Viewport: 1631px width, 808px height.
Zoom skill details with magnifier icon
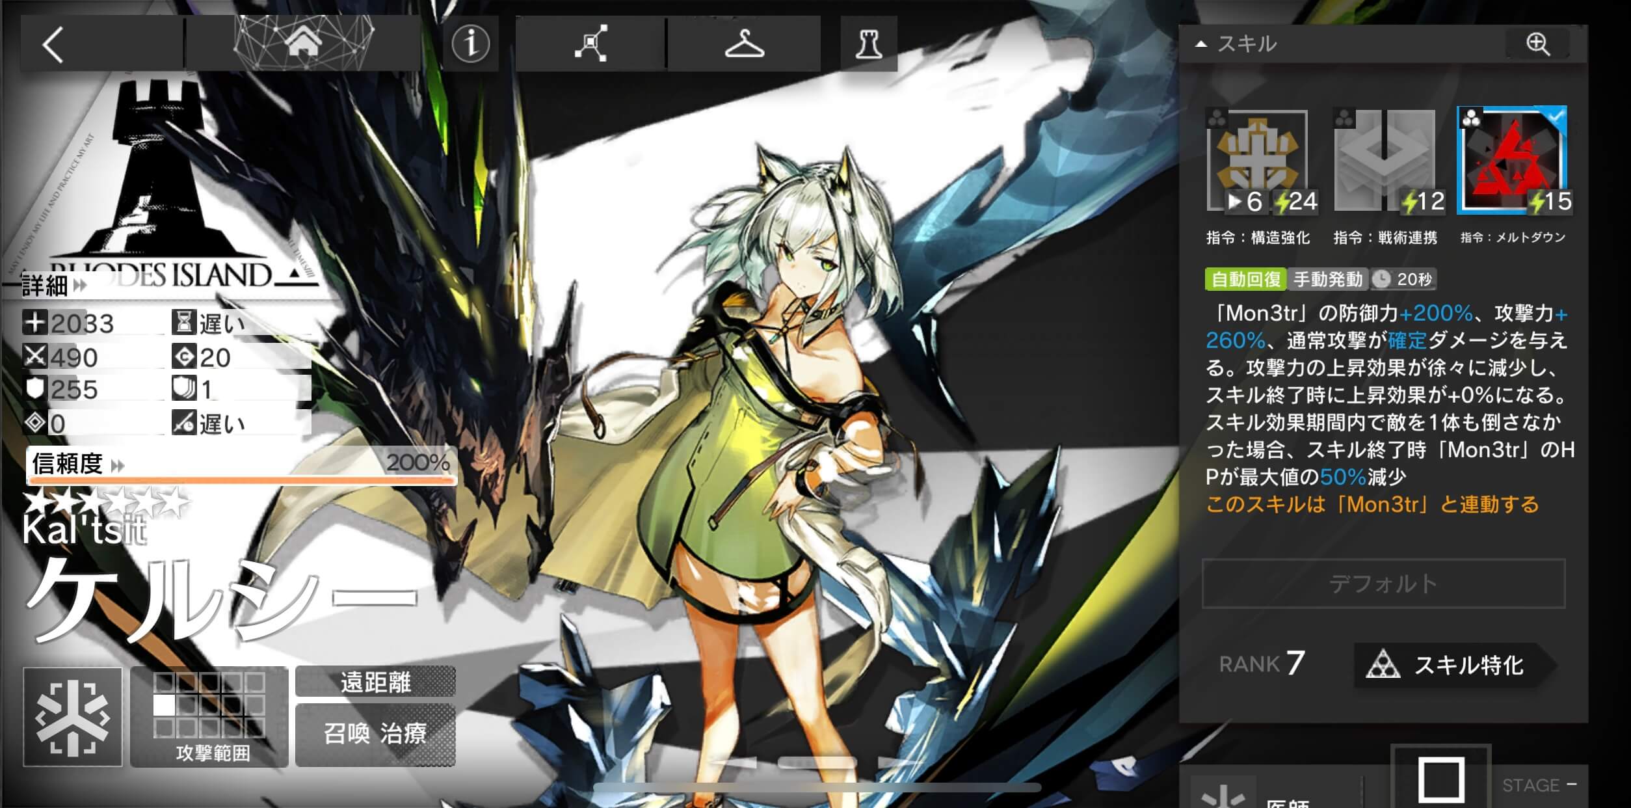click(x=1538, y=44)
